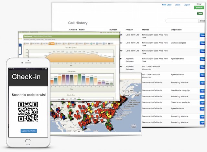
Task: Open the first Level Term Life call
Action: click(202, 35)
